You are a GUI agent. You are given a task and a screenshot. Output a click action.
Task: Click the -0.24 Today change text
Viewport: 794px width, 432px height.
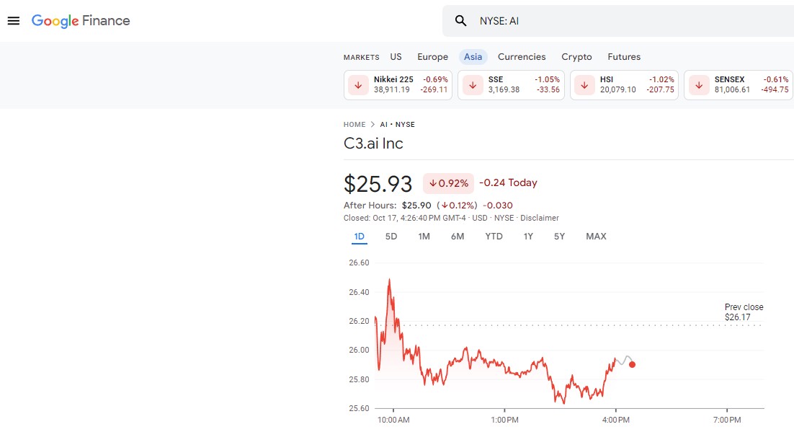tap(508, 182)
